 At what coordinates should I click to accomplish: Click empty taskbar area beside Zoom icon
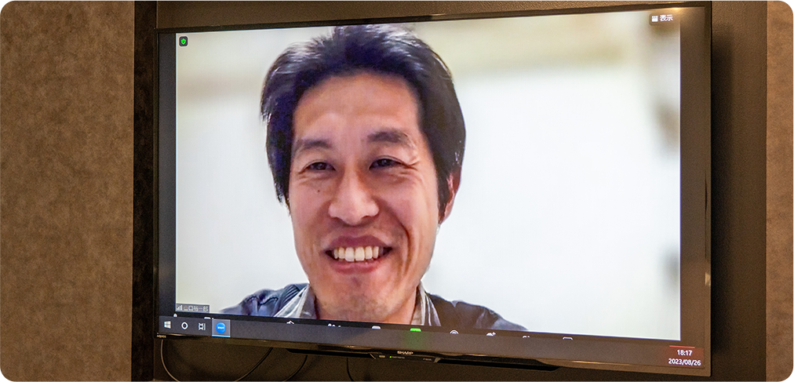click(x=251, y=330)
